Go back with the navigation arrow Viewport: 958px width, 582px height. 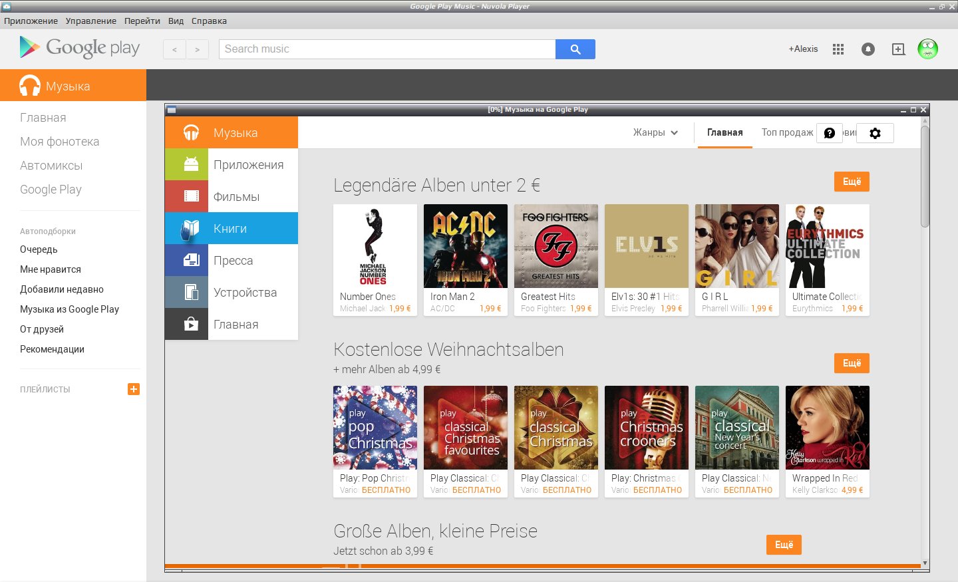click(174, 49)
